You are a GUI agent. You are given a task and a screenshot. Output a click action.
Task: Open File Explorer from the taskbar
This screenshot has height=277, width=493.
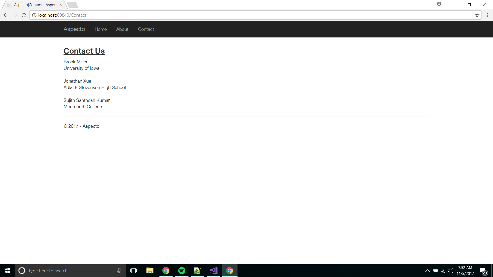pos(150,271)
